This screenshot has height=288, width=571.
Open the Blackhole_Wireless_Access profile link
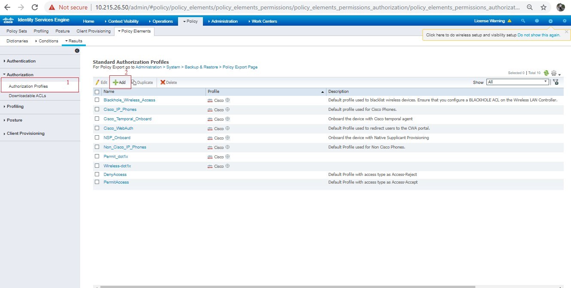click(x=130, y=100)
